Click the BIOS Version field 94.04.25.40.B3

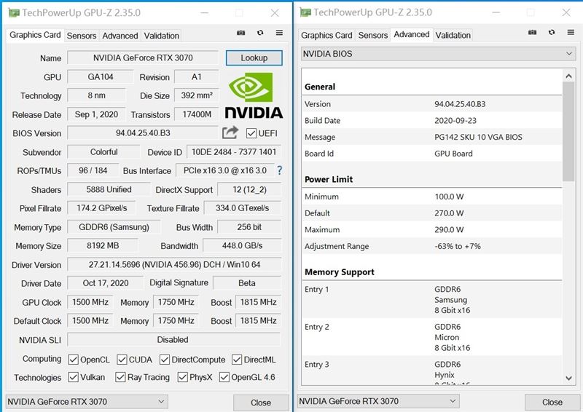click(143, 133)
